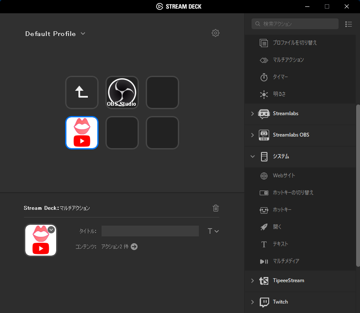Select empty key right of OBS Studio
Image resolution: width=360 pixels, height=313 pixels.
[x=162, y=92]
